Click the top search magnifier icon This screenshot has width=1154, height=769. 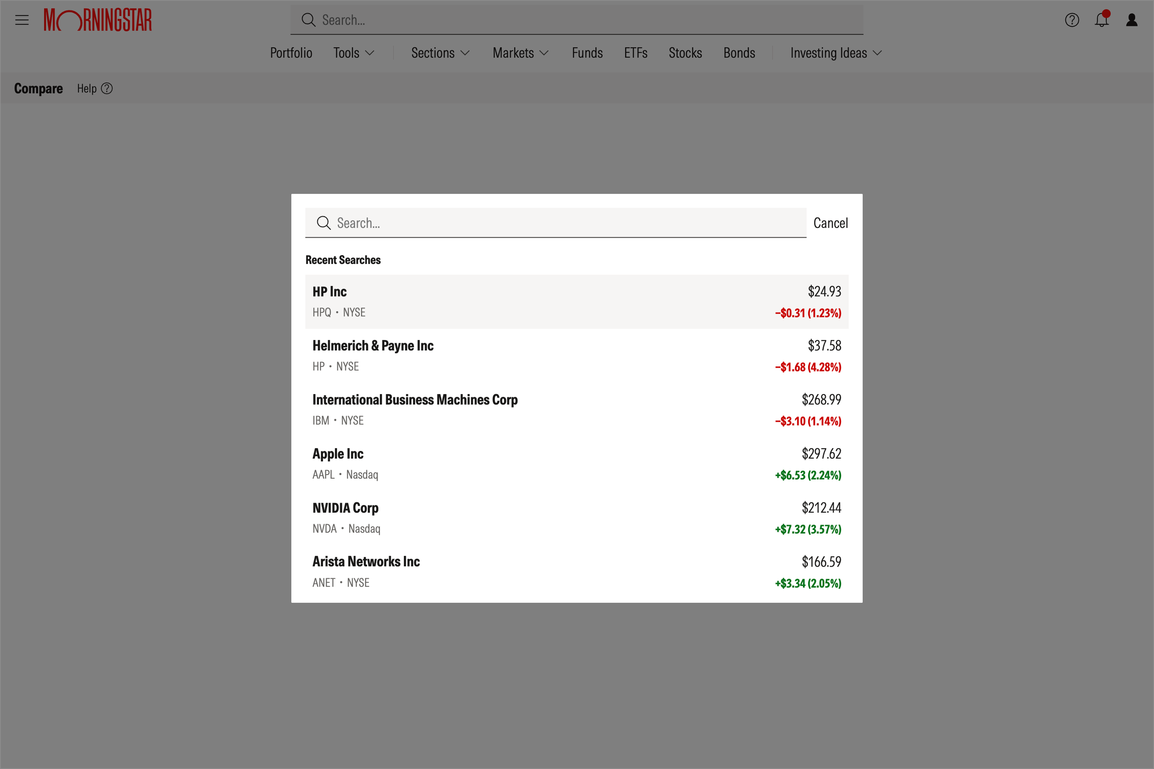pos(308,20)
